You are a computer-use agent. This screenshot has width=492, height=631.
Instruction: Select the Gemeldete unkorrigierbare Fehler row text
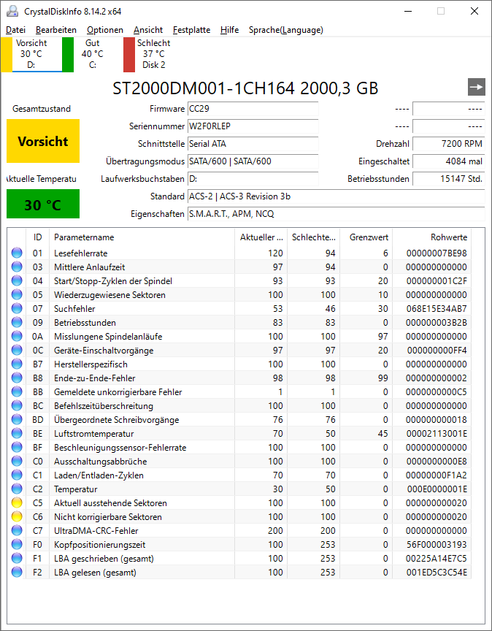click(118, 392)
